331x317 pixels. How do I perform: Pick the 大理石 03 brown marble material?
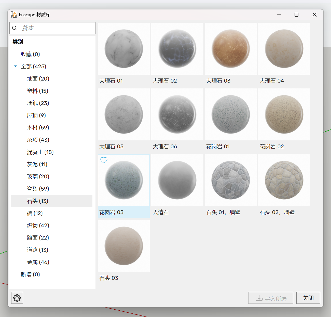click(x=231, y=49)
